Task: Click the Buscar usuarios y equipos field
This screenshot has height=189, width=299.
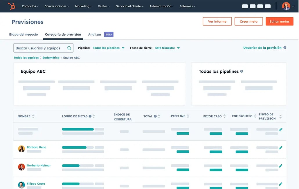Action: click(x=44, y=48)
